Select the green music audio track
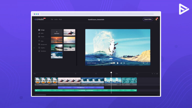192x108 pixels. pos(86,90)
